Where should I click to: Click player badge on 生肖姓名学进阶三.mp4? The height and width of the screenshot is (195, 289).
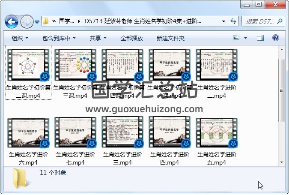[139, 143]
